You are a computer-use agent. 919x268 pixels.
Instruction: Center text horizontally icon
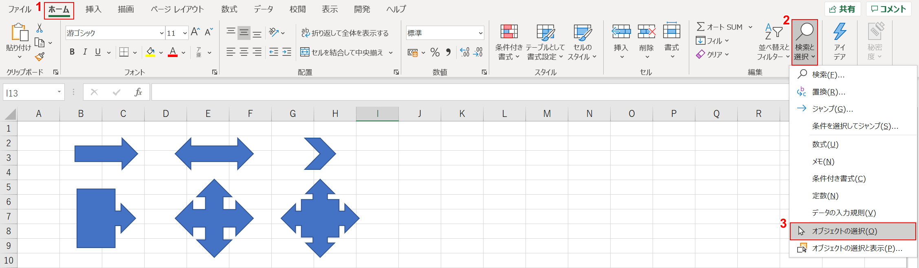point(244,52)
